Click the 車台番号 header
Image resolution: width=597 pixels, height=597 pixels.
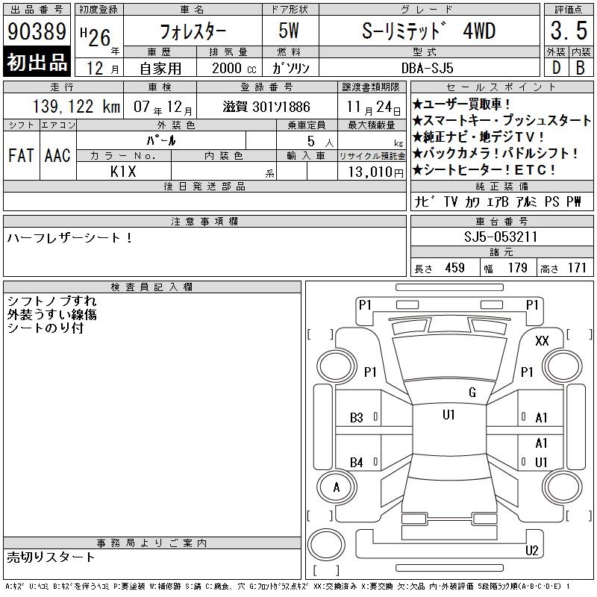point(501,221)
